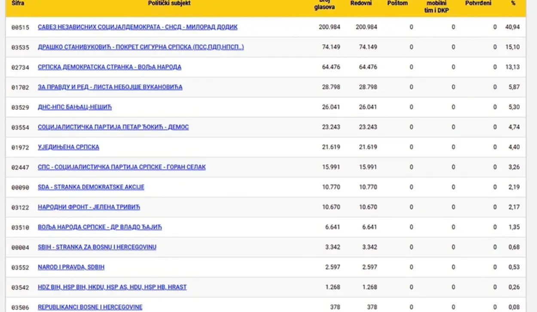Follow the За правду и ред link
This screenshot has height=312, width=537.
coord(110,87)
